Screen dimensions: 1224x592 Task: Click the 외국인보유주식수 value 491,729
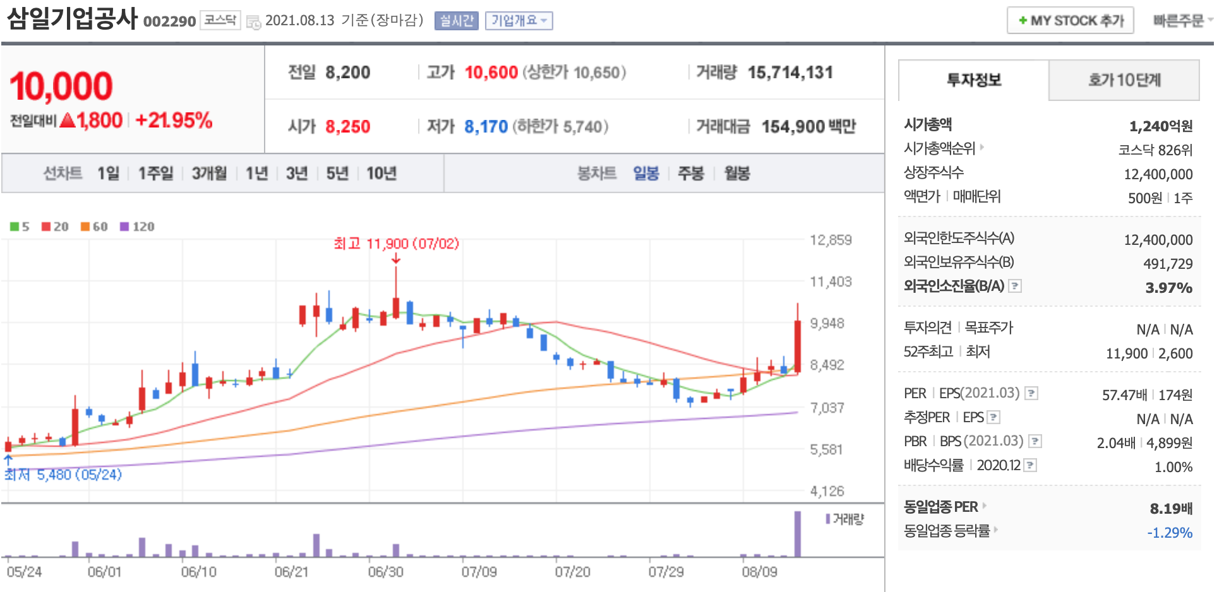1168,264
